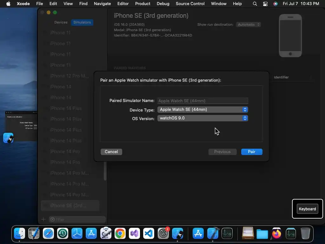Viewport: 325px width, 244px height.
Task: Click Cancel in the pairing dialog
Action: [111, 152]
